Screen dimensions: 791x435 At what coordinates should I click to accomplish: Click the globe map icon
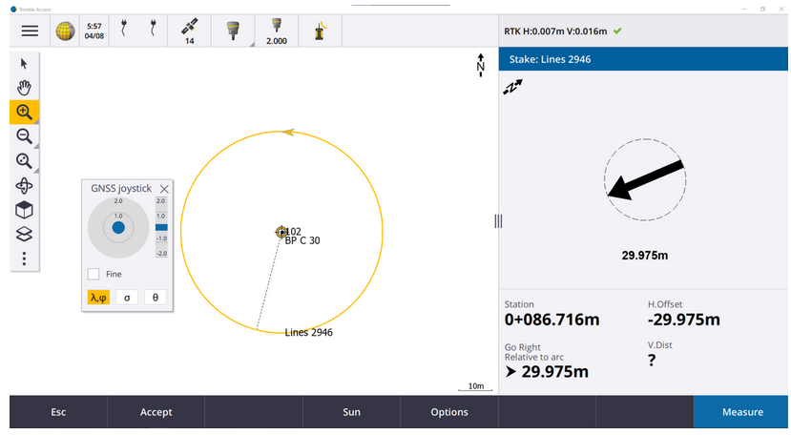click(x=65, y=31)
